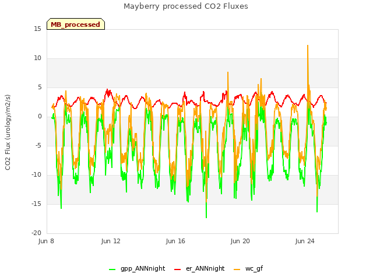
Task: Click the tallest orange wc_gf spike near Jun 24
Action: (x=308, y=45)
